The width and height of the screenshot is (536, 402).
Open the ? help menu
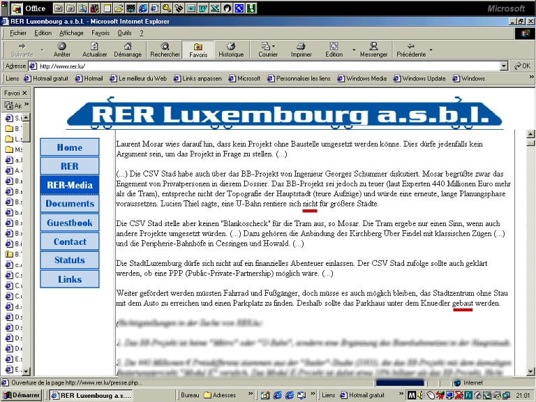pos(141,33)
